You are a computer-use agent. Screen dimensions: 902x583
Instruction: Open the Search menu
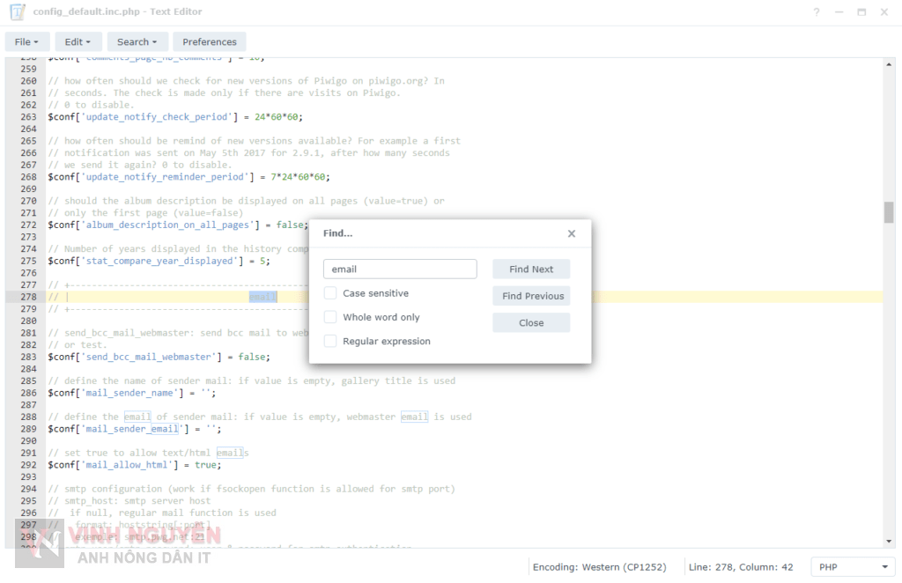coord(137,41)
